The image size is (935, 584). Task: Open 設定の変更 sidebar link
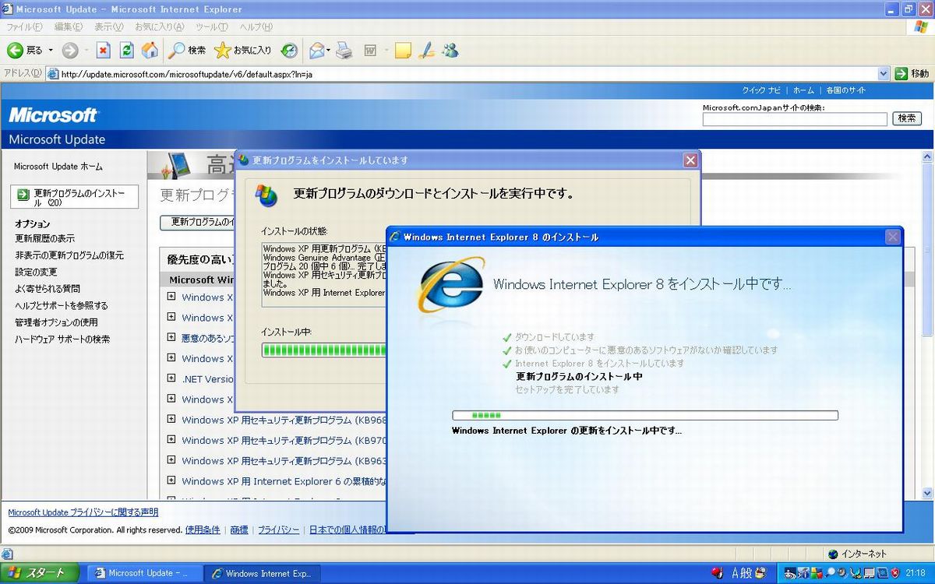[x=36, y=272]
